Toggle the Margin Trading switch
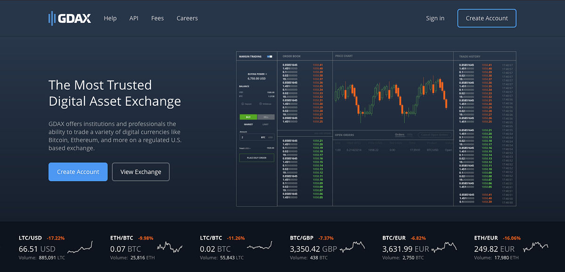565x272 pixels. coord(270,56)
